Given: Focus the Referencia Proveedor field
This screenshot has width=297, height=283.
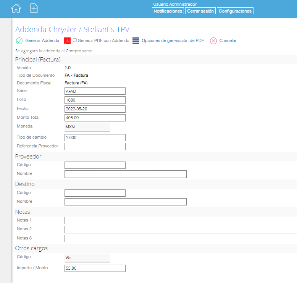Looking at the screenshot, I should pyautogui.click(x=95, y=147).
